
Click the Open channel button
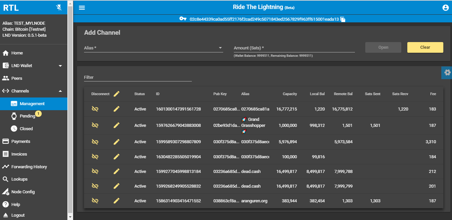click(x=383, y=47)
